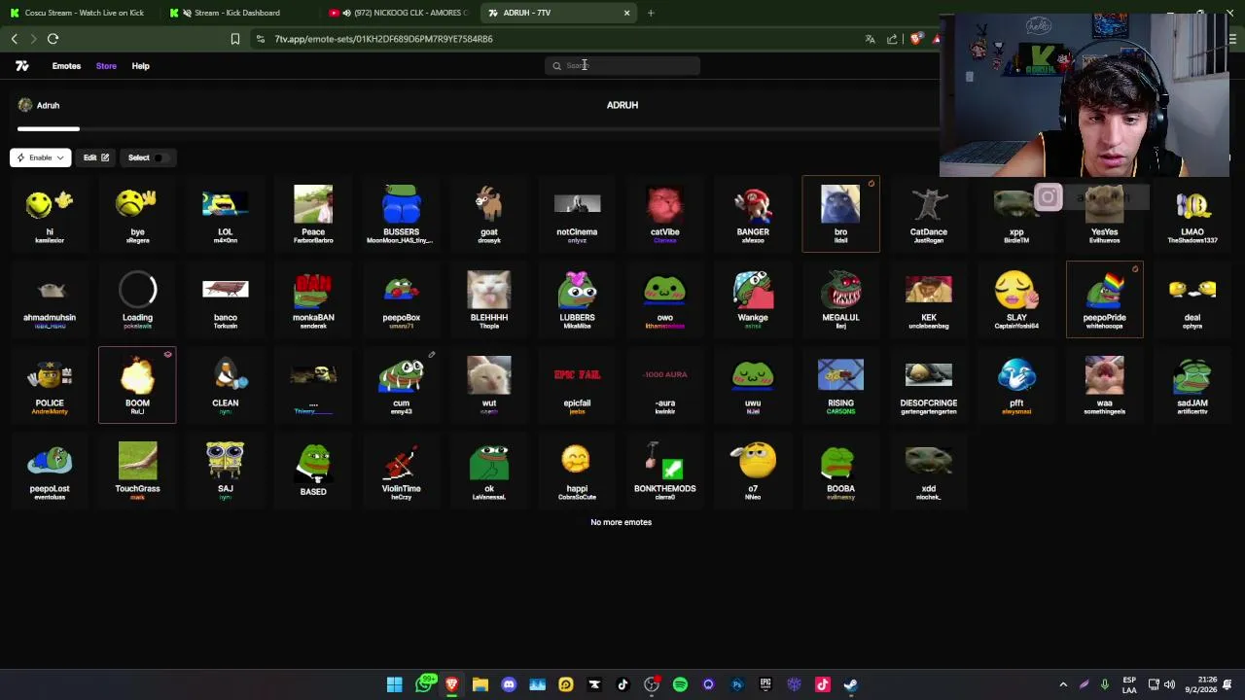Open the highlighted 'bro' emote
The width and height of the screenshot is (1245, 700).
(840, 214)
